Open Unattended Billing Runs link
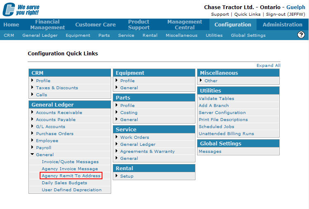The image size is (309, 209). click(226, 133)
